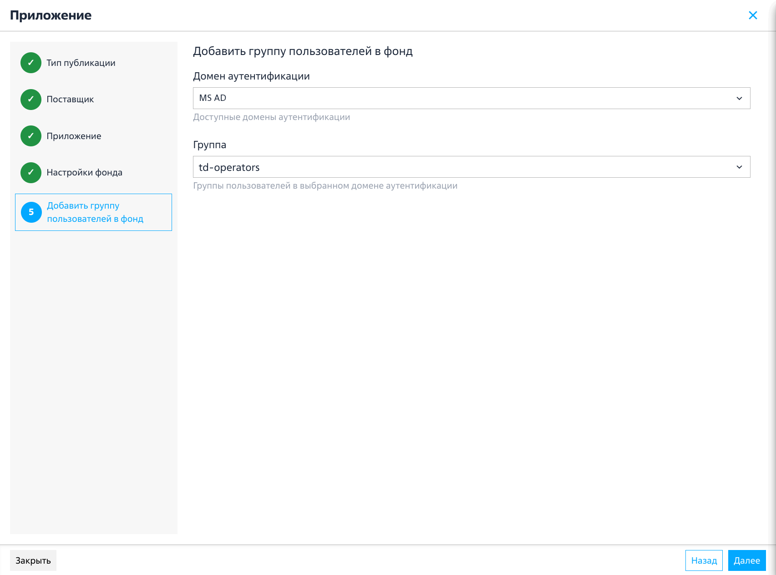Image resolution: width=776 pixels, height=575 pixels.
Task: Select the Приложение step in the sidebar
Action: coord(74,136)
